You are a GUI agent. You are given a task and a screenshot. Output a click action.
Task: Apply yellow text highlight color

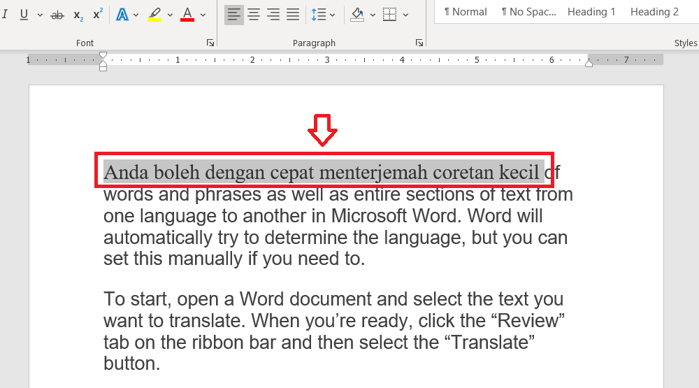tap(154, 14)
